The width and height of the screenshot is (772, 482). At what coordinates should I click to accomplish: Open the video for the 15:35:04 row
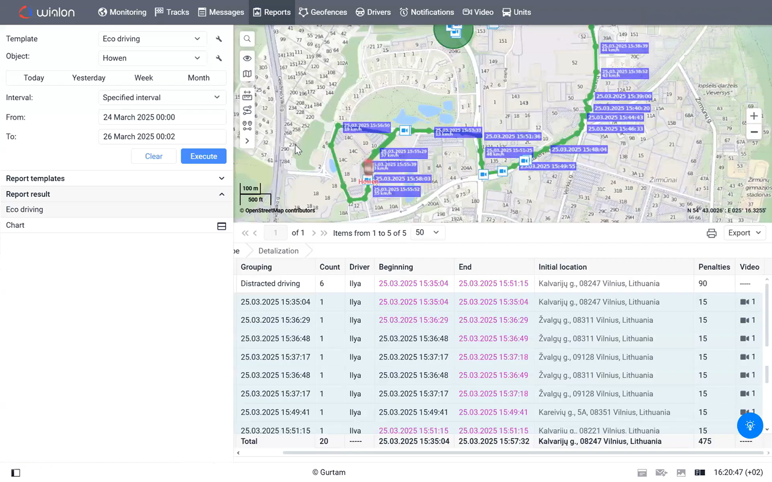coord(748,302)
